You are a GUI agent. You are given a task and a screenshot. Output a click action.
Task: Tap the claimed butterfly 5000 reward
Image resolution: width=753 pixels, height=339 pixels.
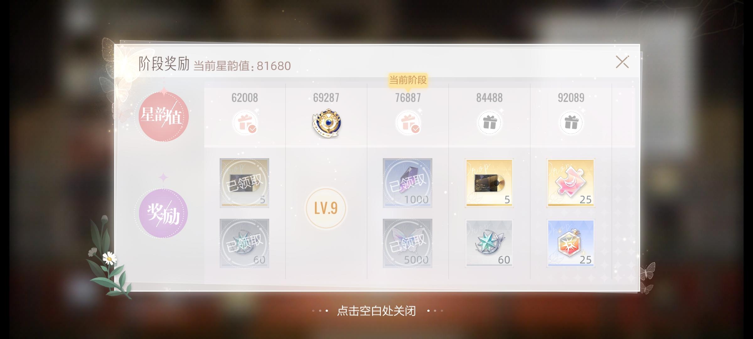408,243
